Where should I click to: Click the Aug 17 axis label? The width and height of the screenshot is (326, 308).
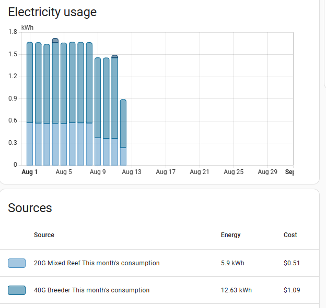pos(166,172)
